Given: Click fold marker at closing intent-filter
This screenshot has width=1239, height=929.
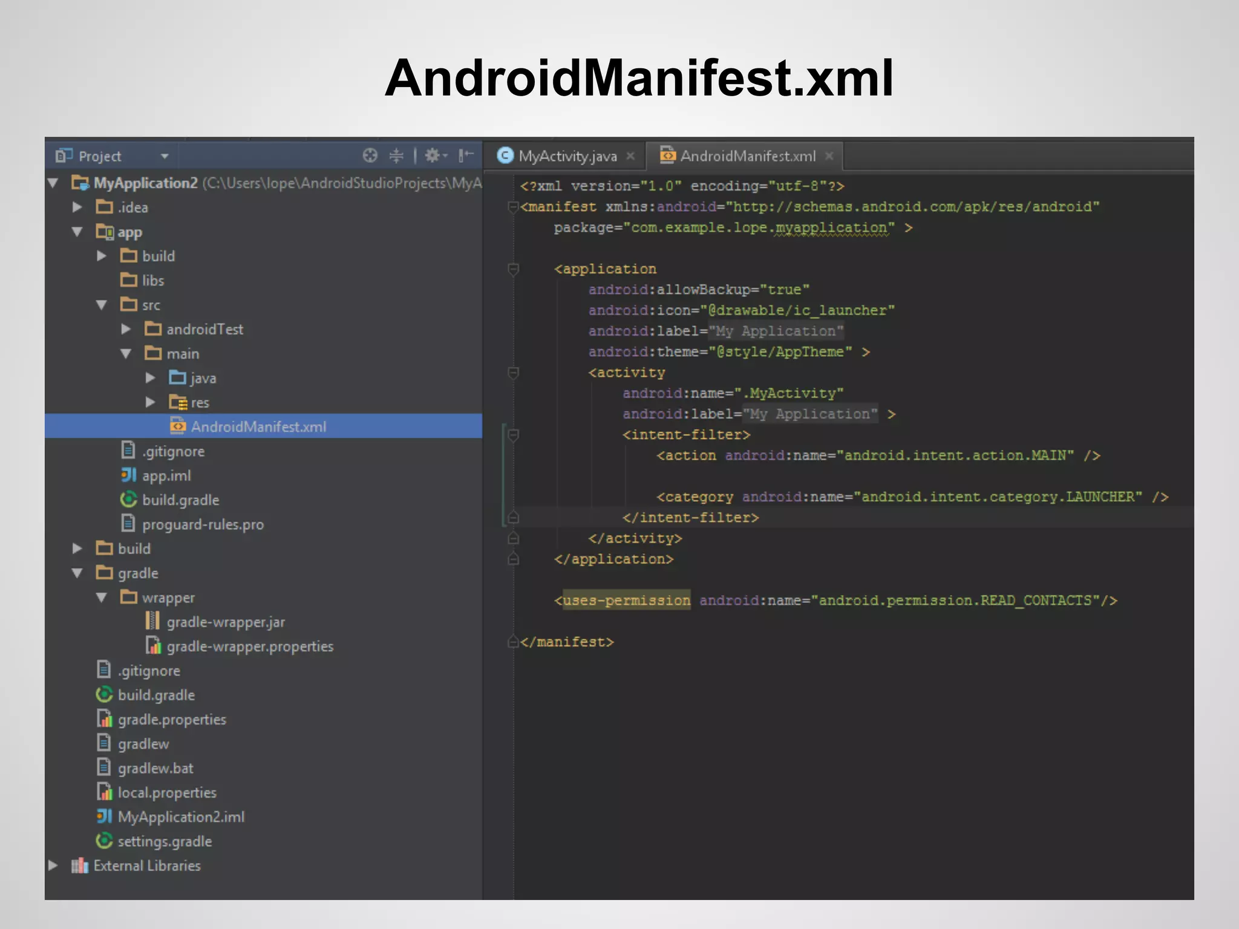Looking at the screenshot, I should [x=513, y=517].
